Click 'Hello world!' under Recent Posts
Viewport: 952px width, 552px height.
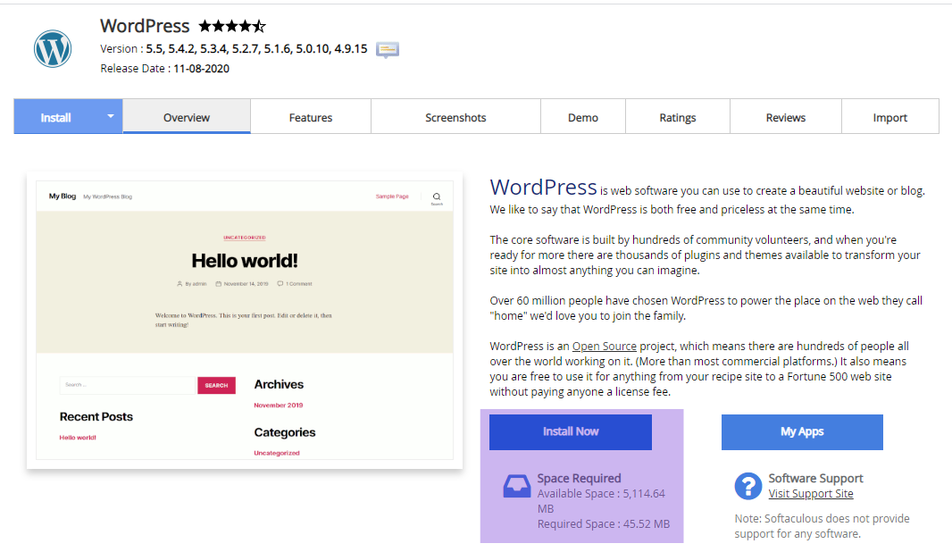78,438
